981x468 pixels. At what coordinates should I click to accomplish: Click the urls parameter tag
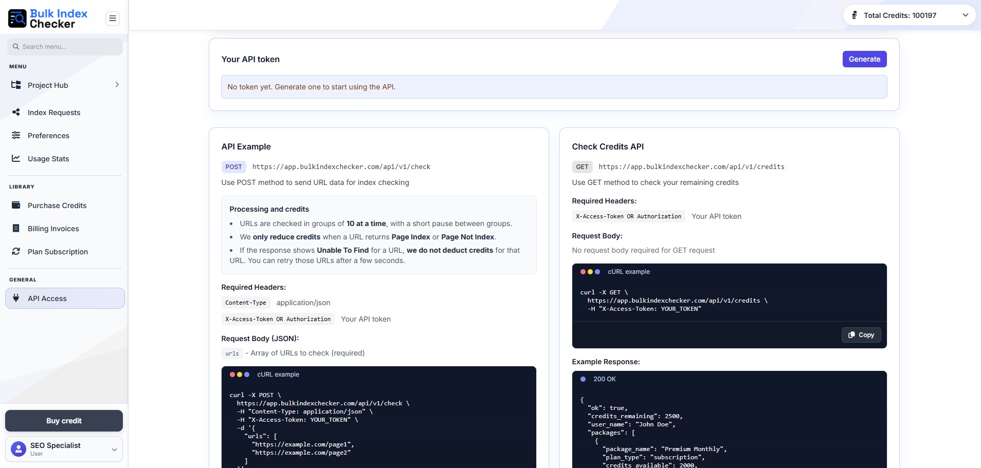tap(232, 353)
